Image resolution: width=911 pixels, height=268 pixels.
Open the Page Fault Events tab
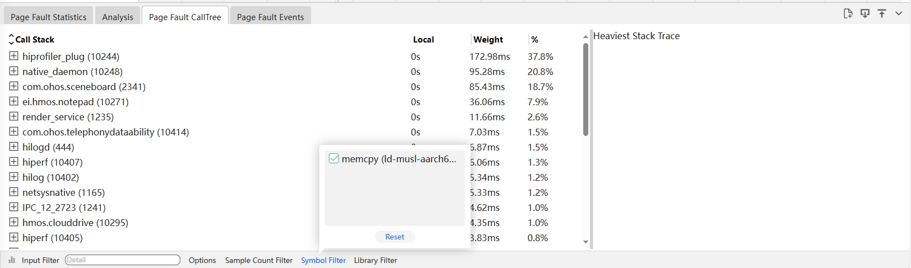pyautogui.click(x=270, y=17)
